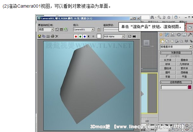Image resolution: width=193 pixels, height=132 pixels.
Task: Toggle the red channel display
Action: (x=76, y=36)
